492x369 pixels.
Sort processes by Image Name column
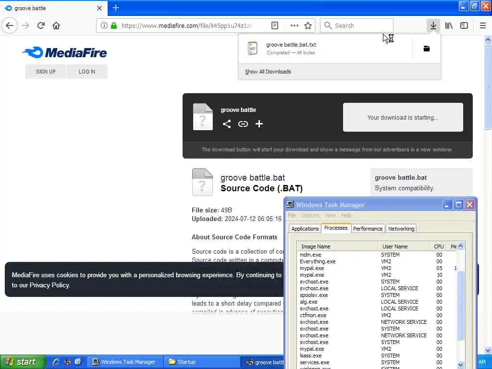click(338, 246)
